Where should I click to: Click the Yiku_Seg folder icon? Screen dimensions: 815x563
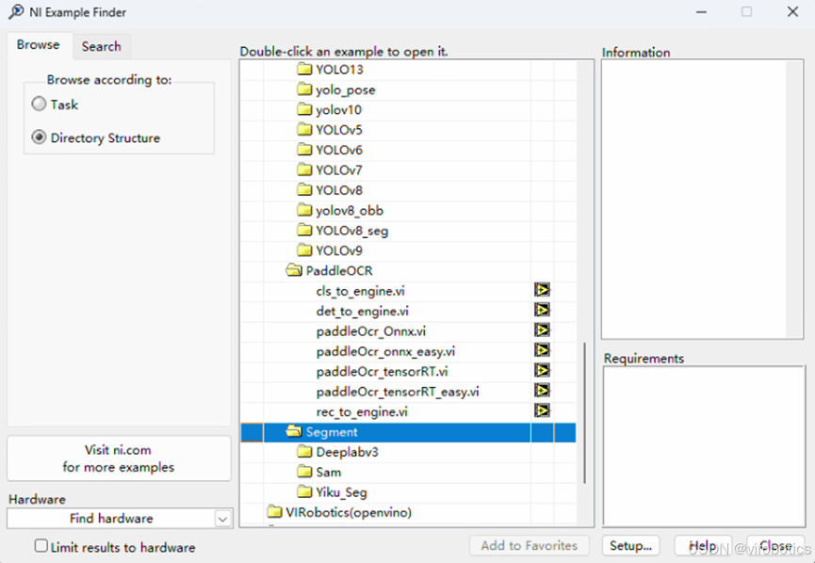pos(304,491)
